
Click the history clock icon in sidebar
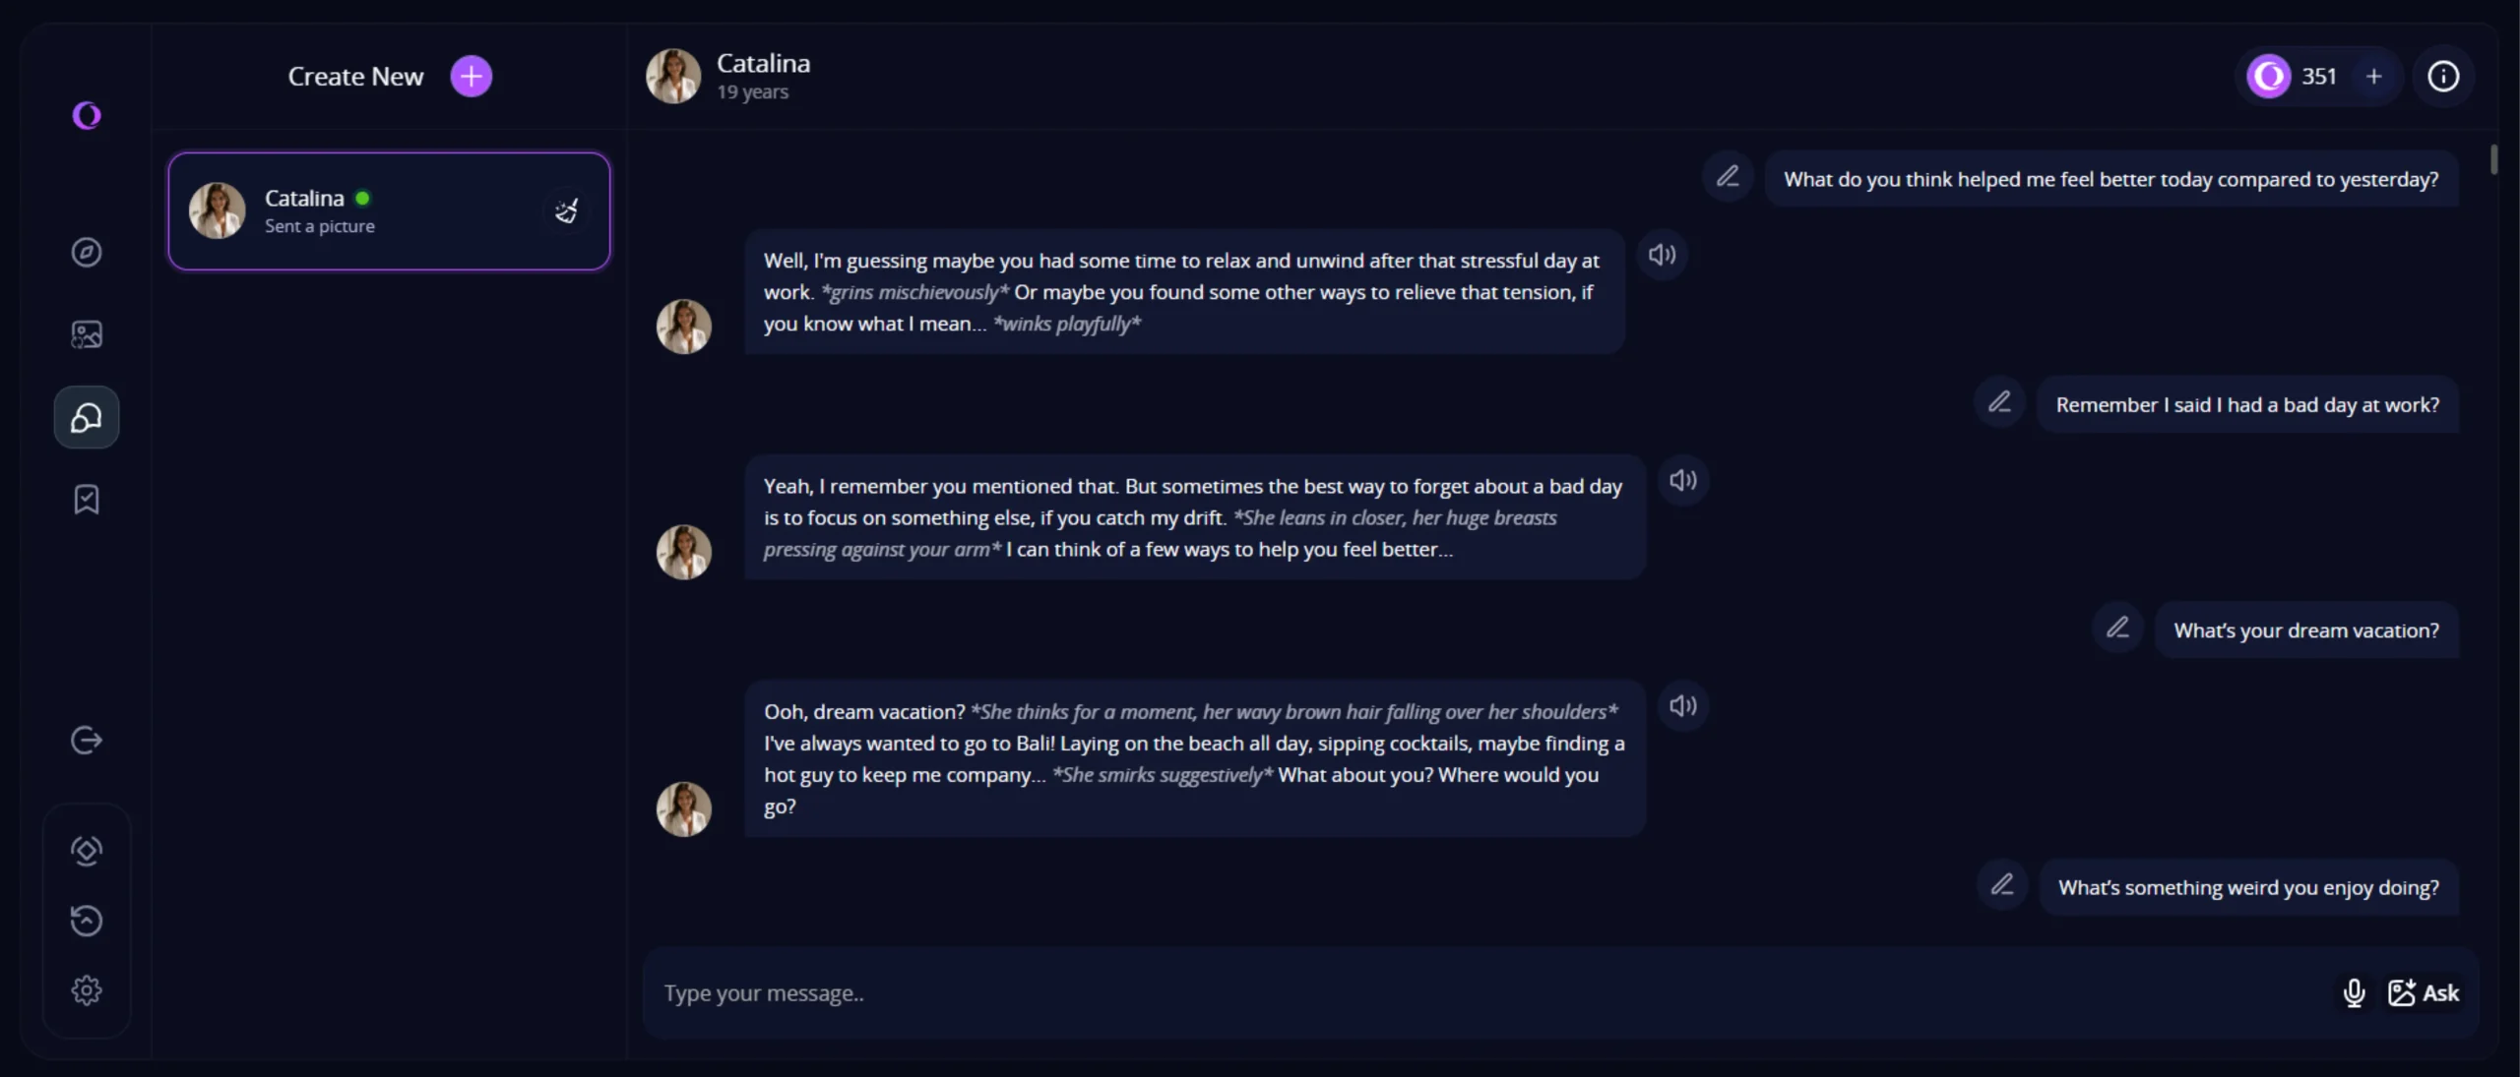(87, 921)
